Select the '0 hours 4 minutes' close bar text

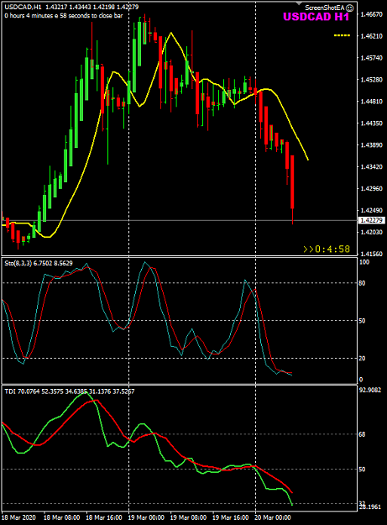pos(64,15)
